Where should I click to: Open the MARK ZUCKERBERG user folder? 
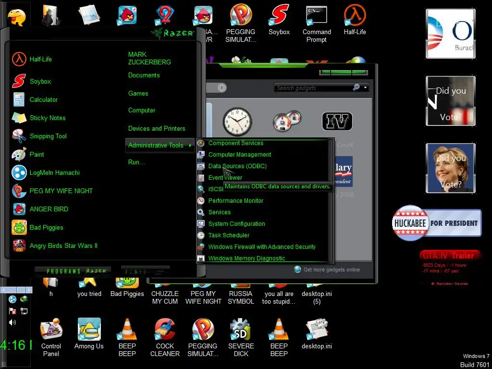click(x=150, y=58)
